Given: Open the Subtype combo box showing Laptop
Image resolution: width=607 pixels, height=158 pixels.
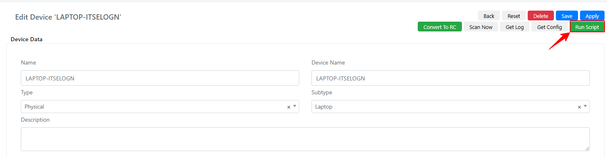Looking at the screenshot, I should (x=450, y=107).
